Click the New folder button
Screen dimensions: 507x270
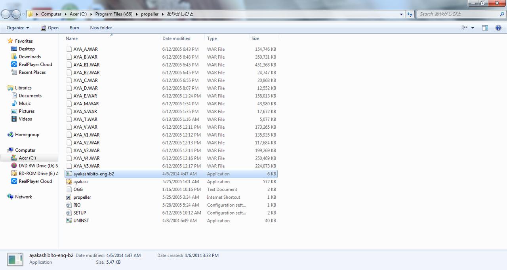point(101,28)
